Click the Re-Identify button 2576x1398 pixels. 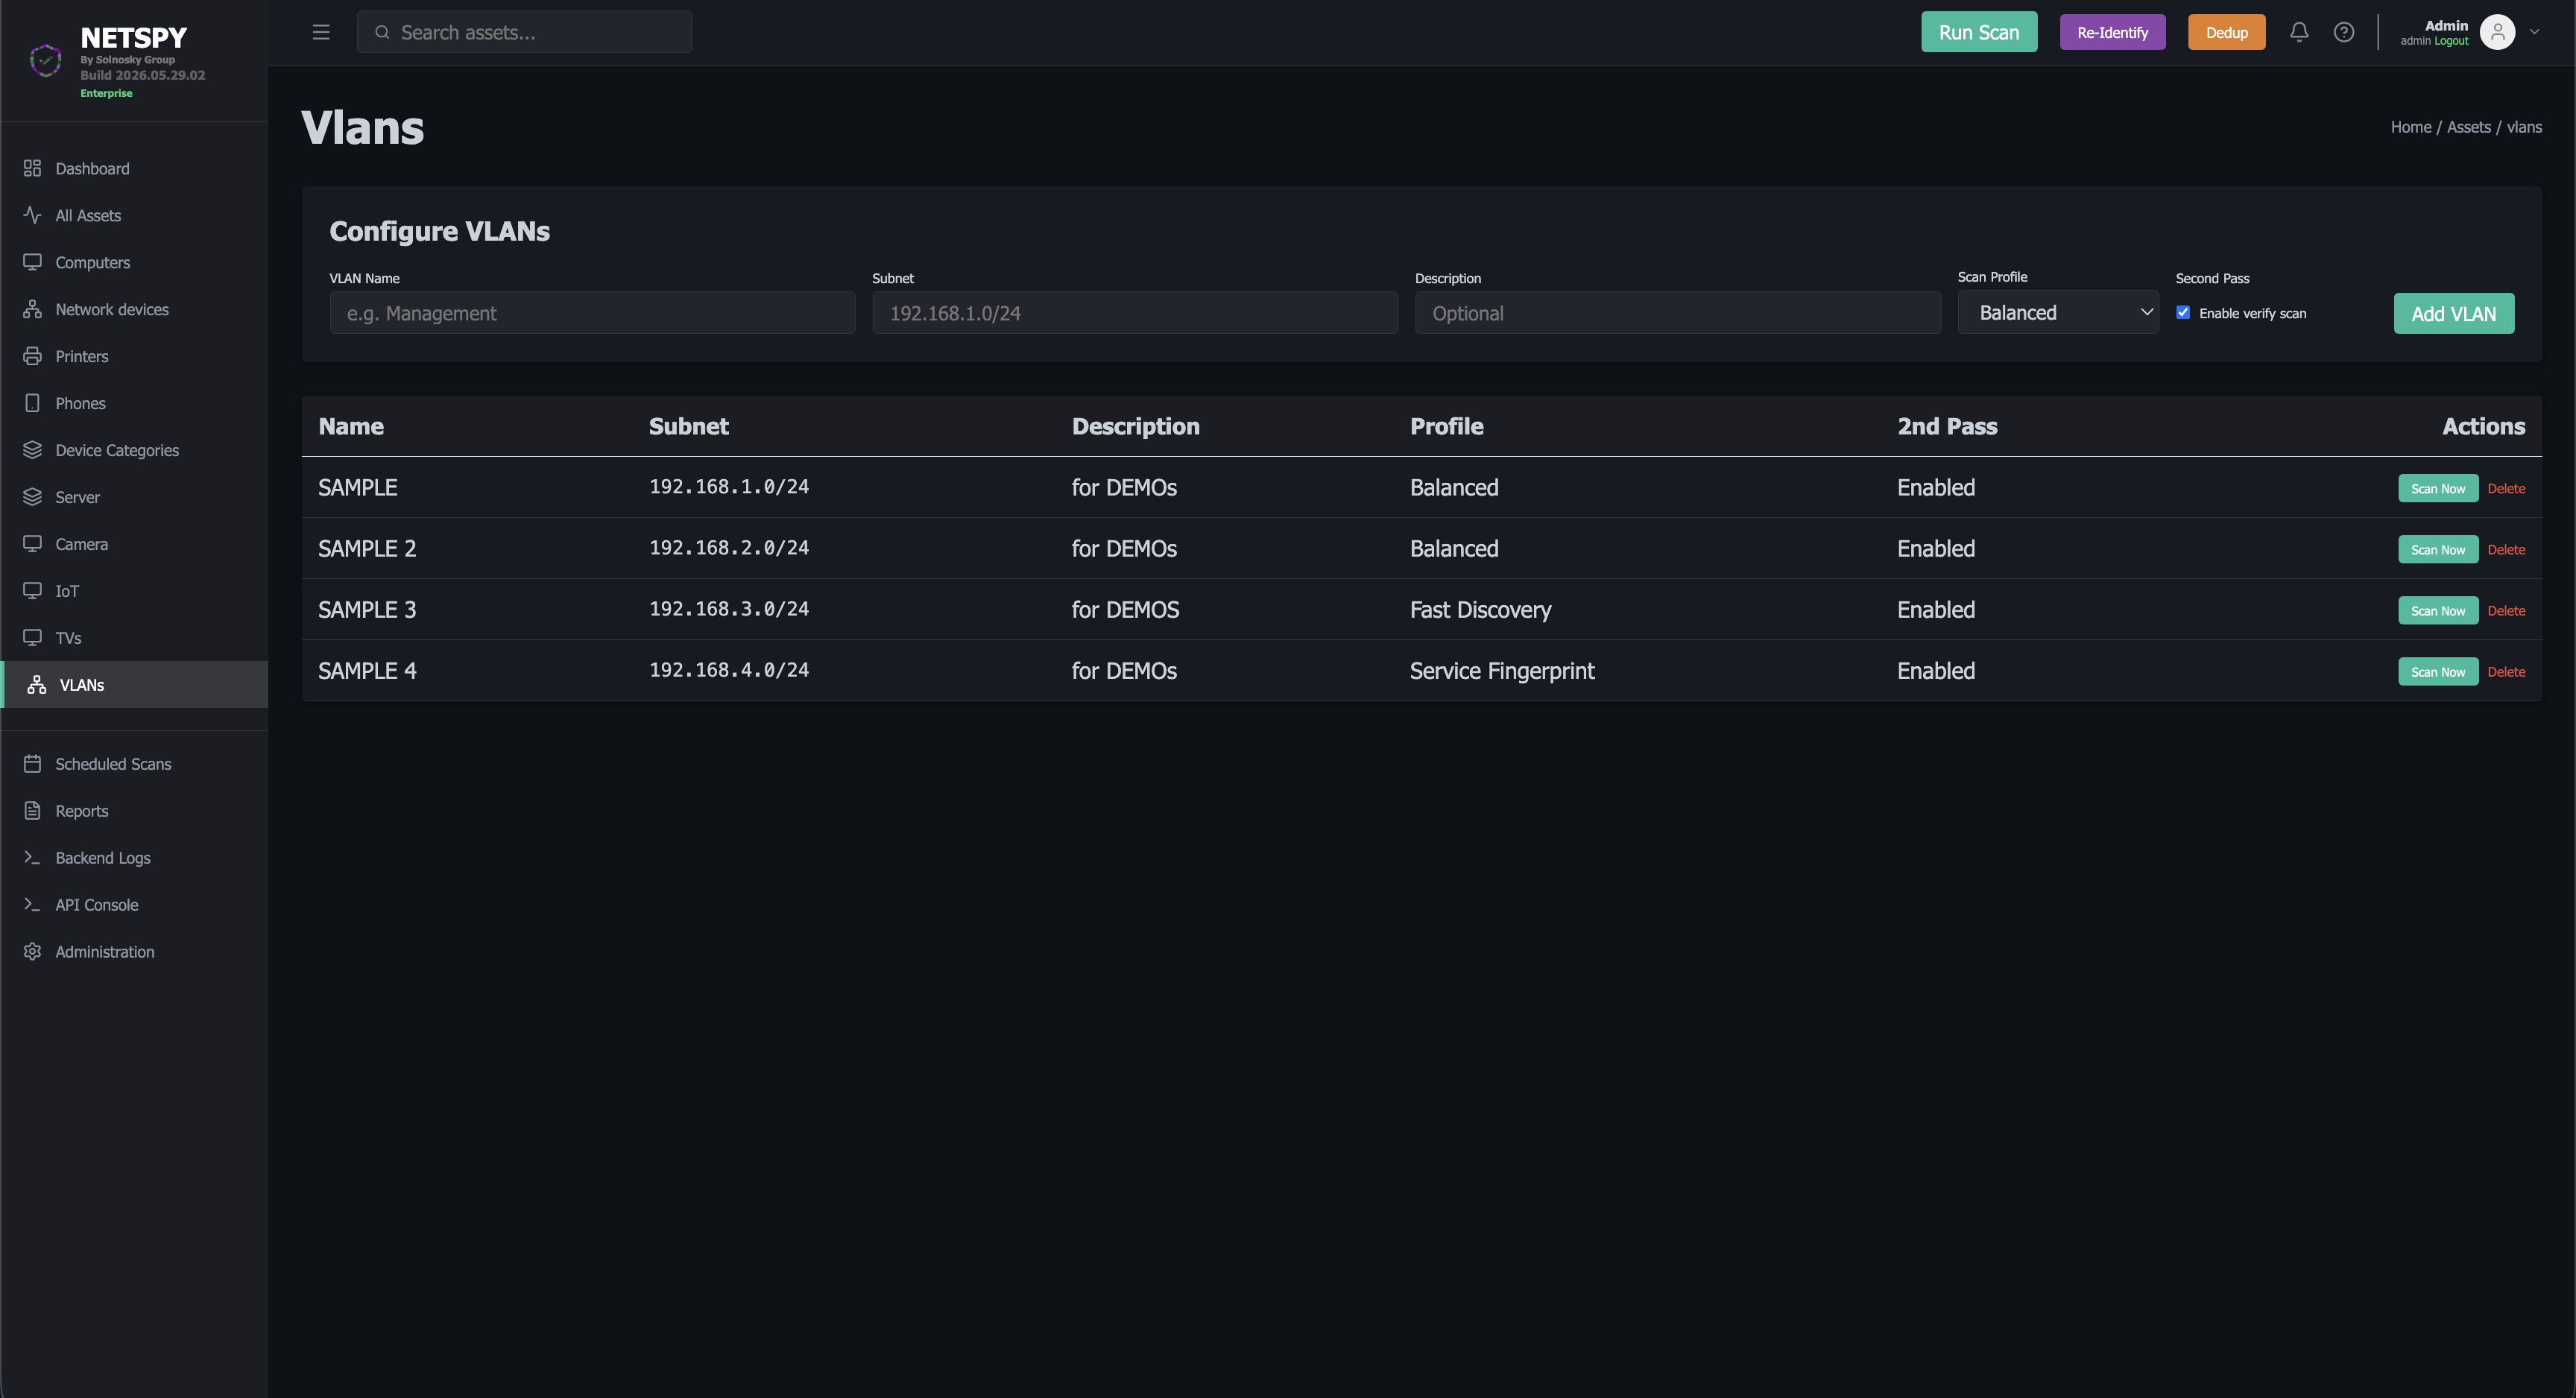click(2112, 32)
